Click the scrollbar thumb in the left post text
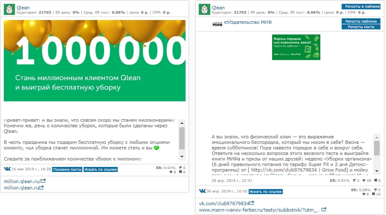 pyautogui.click(x=182, y=138)
